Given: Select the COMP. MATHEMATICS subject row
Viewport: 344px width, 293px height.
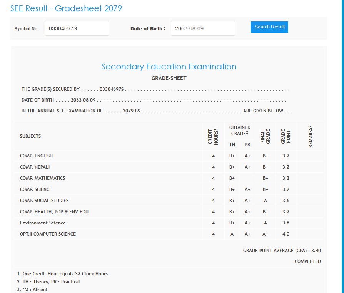Looking at the screenshot, I should tap(43, 178).
